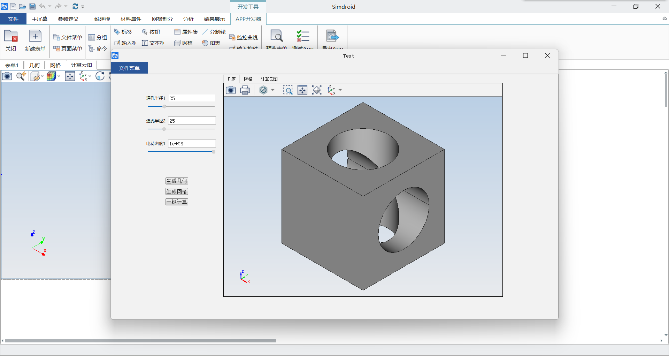Screen dimensions: 669x356
Task: Click the quick zoom magnifier in the main view toolbar
Action: point(21,76)
